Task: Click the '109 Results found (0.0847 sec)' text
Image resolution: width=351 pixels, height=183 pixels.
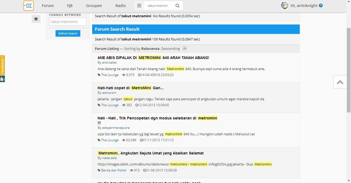Action: (176, 39)
